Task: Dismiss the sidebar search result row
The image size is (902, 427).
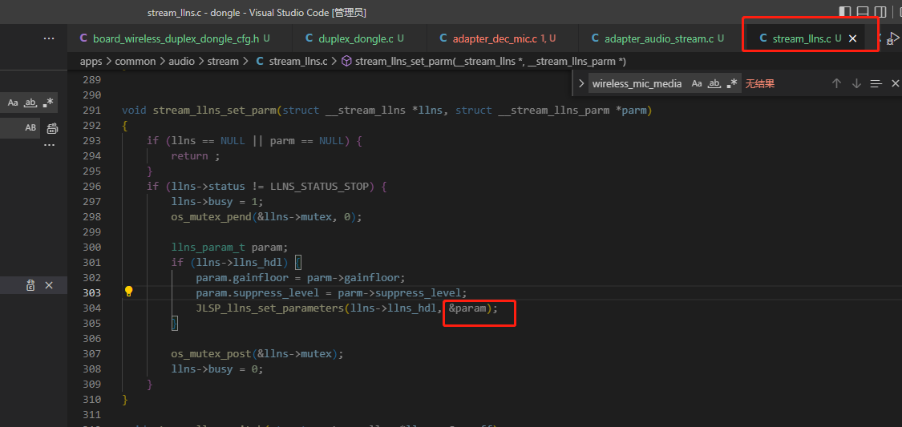Action: tap(49, 285)
